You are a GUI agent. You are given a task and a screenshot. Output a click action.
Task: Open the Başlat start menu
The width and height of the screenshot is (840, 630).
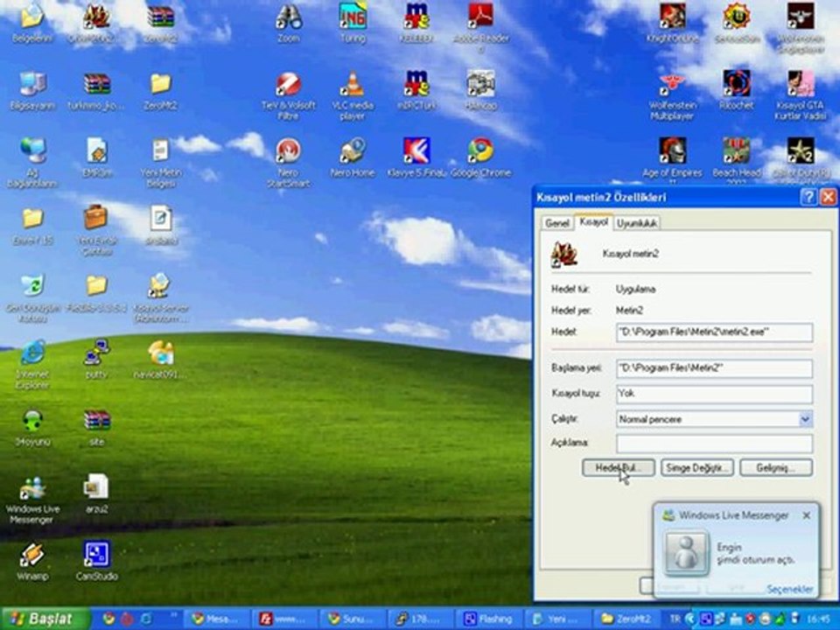click(45, 619)
